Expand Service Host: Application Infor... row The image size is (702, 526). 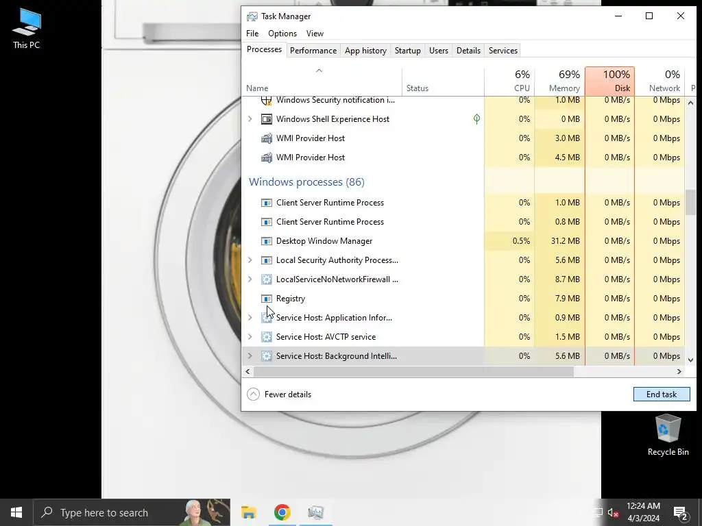[250, 318]
